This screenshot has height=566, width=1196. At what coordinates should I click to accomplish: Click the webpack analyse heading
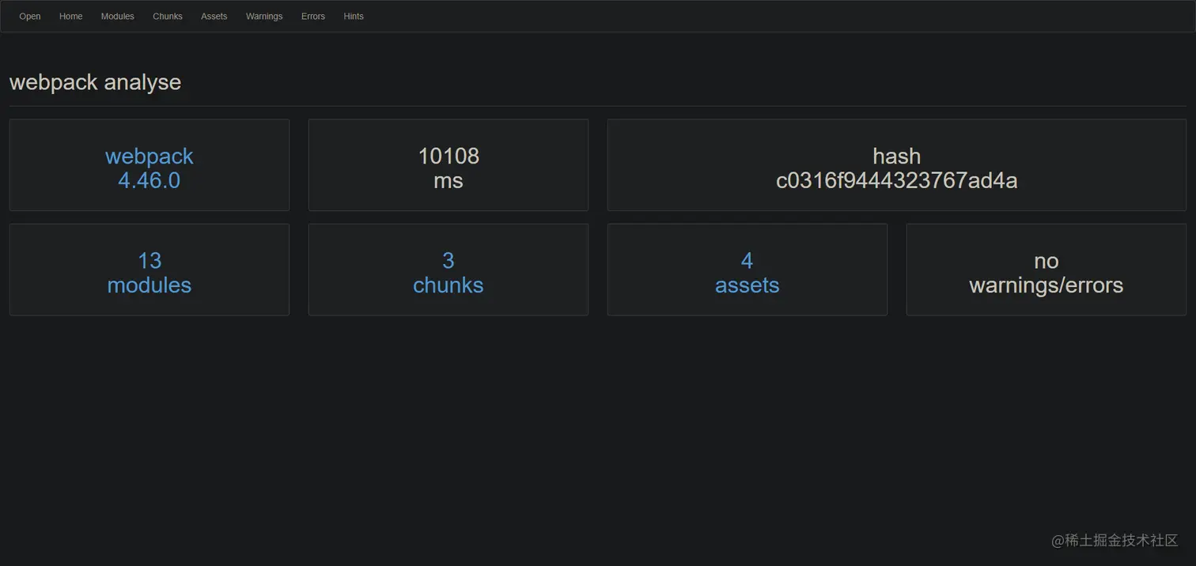95,82
